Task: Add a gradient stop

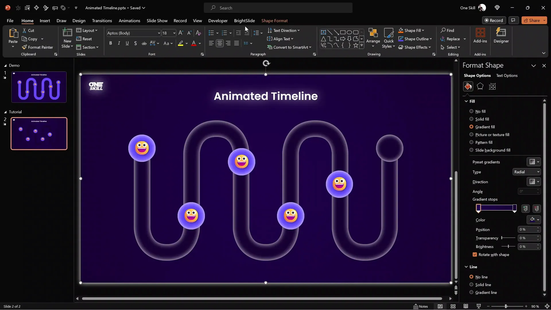Action: click(x=525, y=208)
